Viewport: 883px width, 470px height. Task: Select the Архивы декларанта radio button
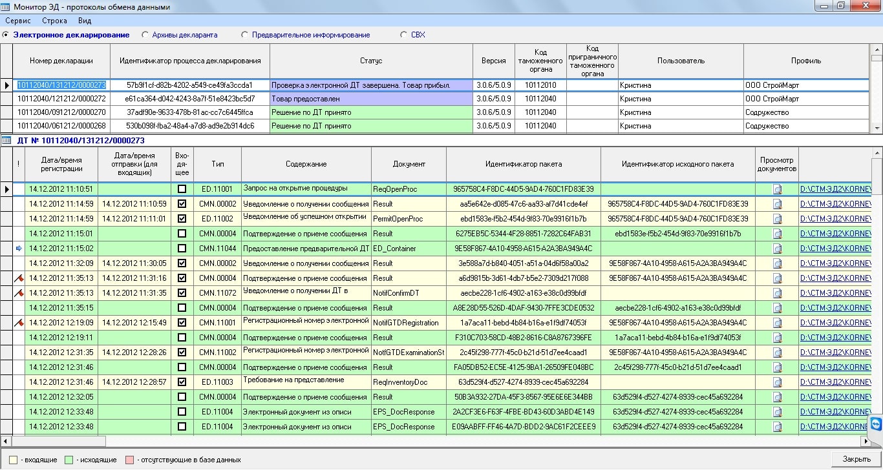[x=145, y=35]
